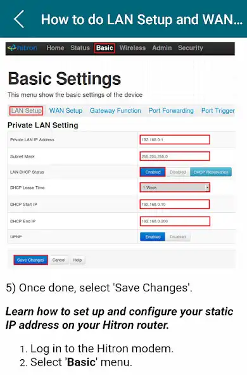Enable the UPNP option
Screen dimensions: 247x375
(x=153, y=237)
